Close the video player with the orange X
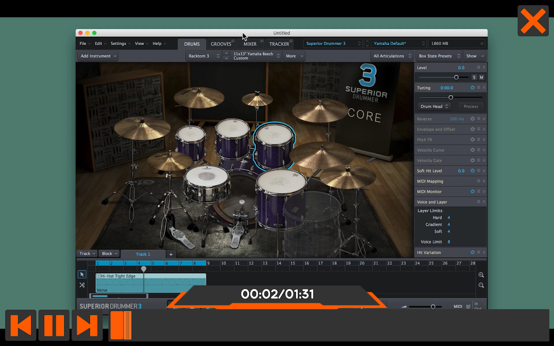The height and width of the screenshot is (346, 554). 533,21
